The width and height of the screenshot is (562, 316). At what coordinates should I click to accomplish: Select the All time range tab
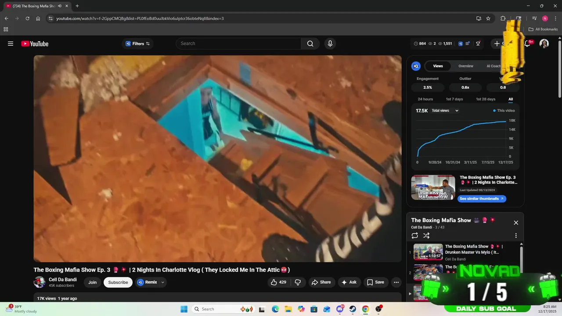(511, 99)
